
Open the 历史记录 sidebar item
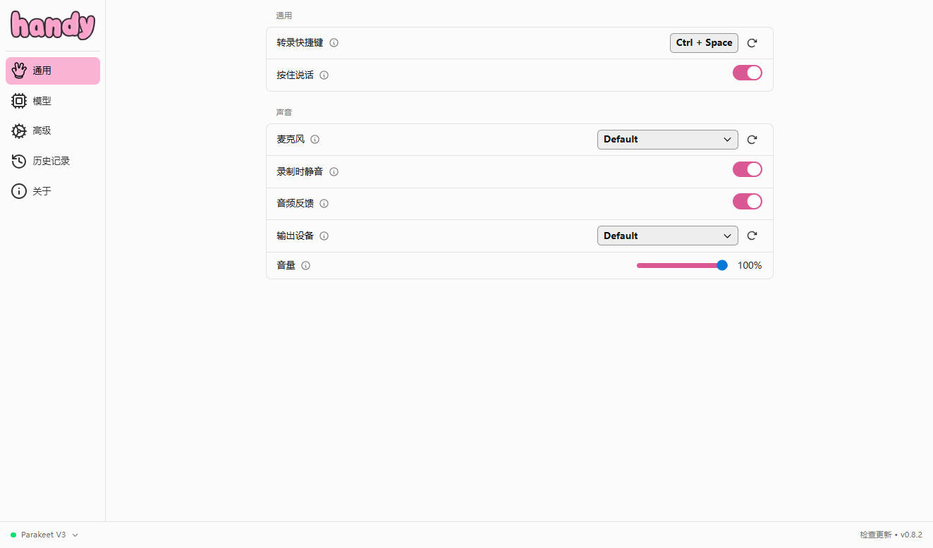click(51, 162)
